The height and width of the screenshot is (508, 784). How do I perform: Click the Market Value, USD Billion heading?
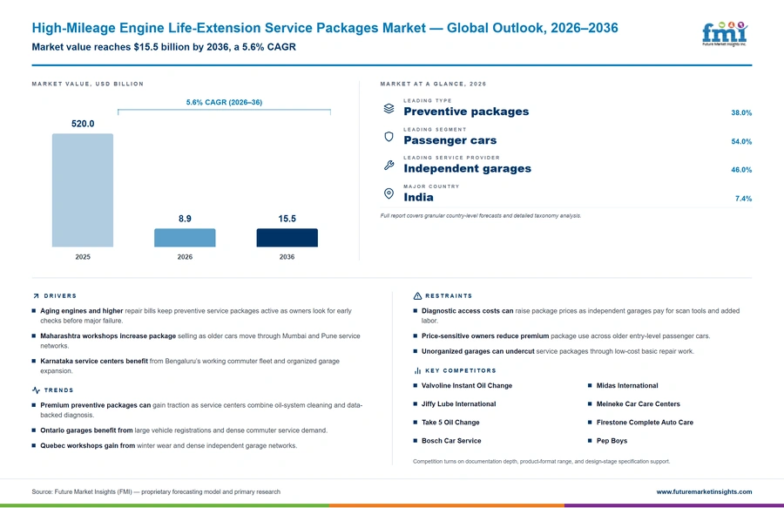click(87, 84)
